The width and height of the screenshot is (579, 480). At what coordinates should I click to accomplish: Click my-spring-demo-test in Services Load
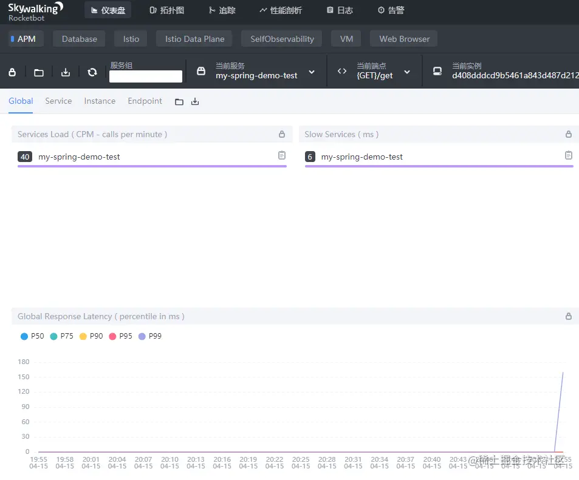click(x=79, y=157)
